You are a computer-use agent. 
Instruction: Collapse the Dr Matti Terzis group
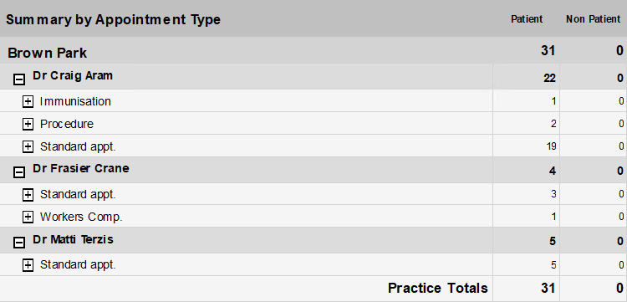pos(19,243)
